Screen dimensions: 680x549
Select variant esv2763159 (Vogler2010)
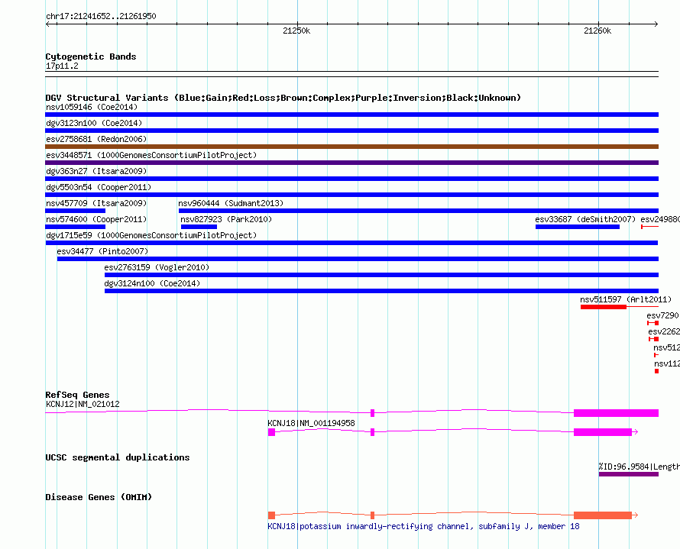381,275
